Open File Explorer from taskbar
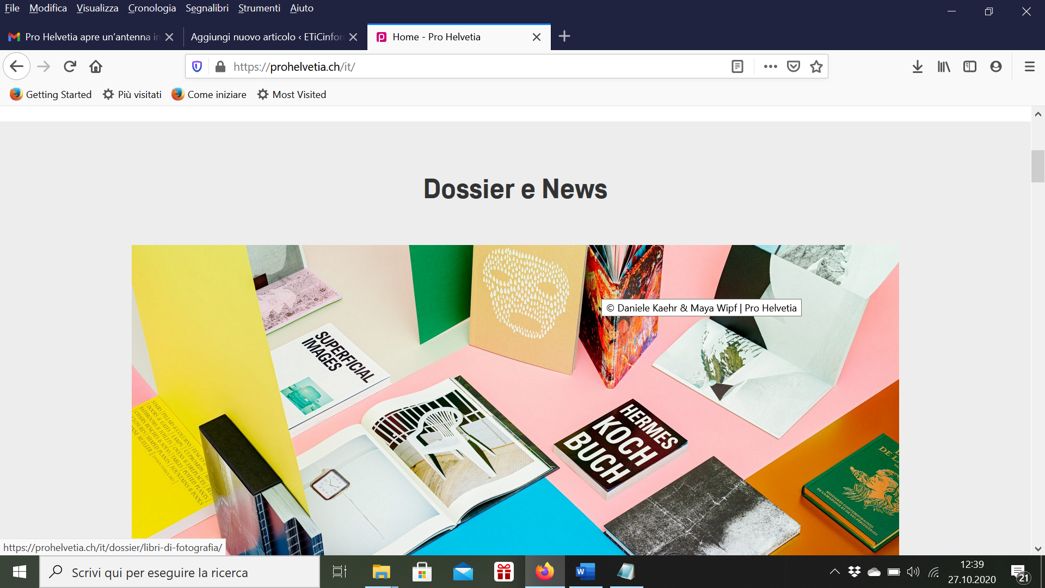This screenshot has height=588, width=1045. (x=382, y=572)
